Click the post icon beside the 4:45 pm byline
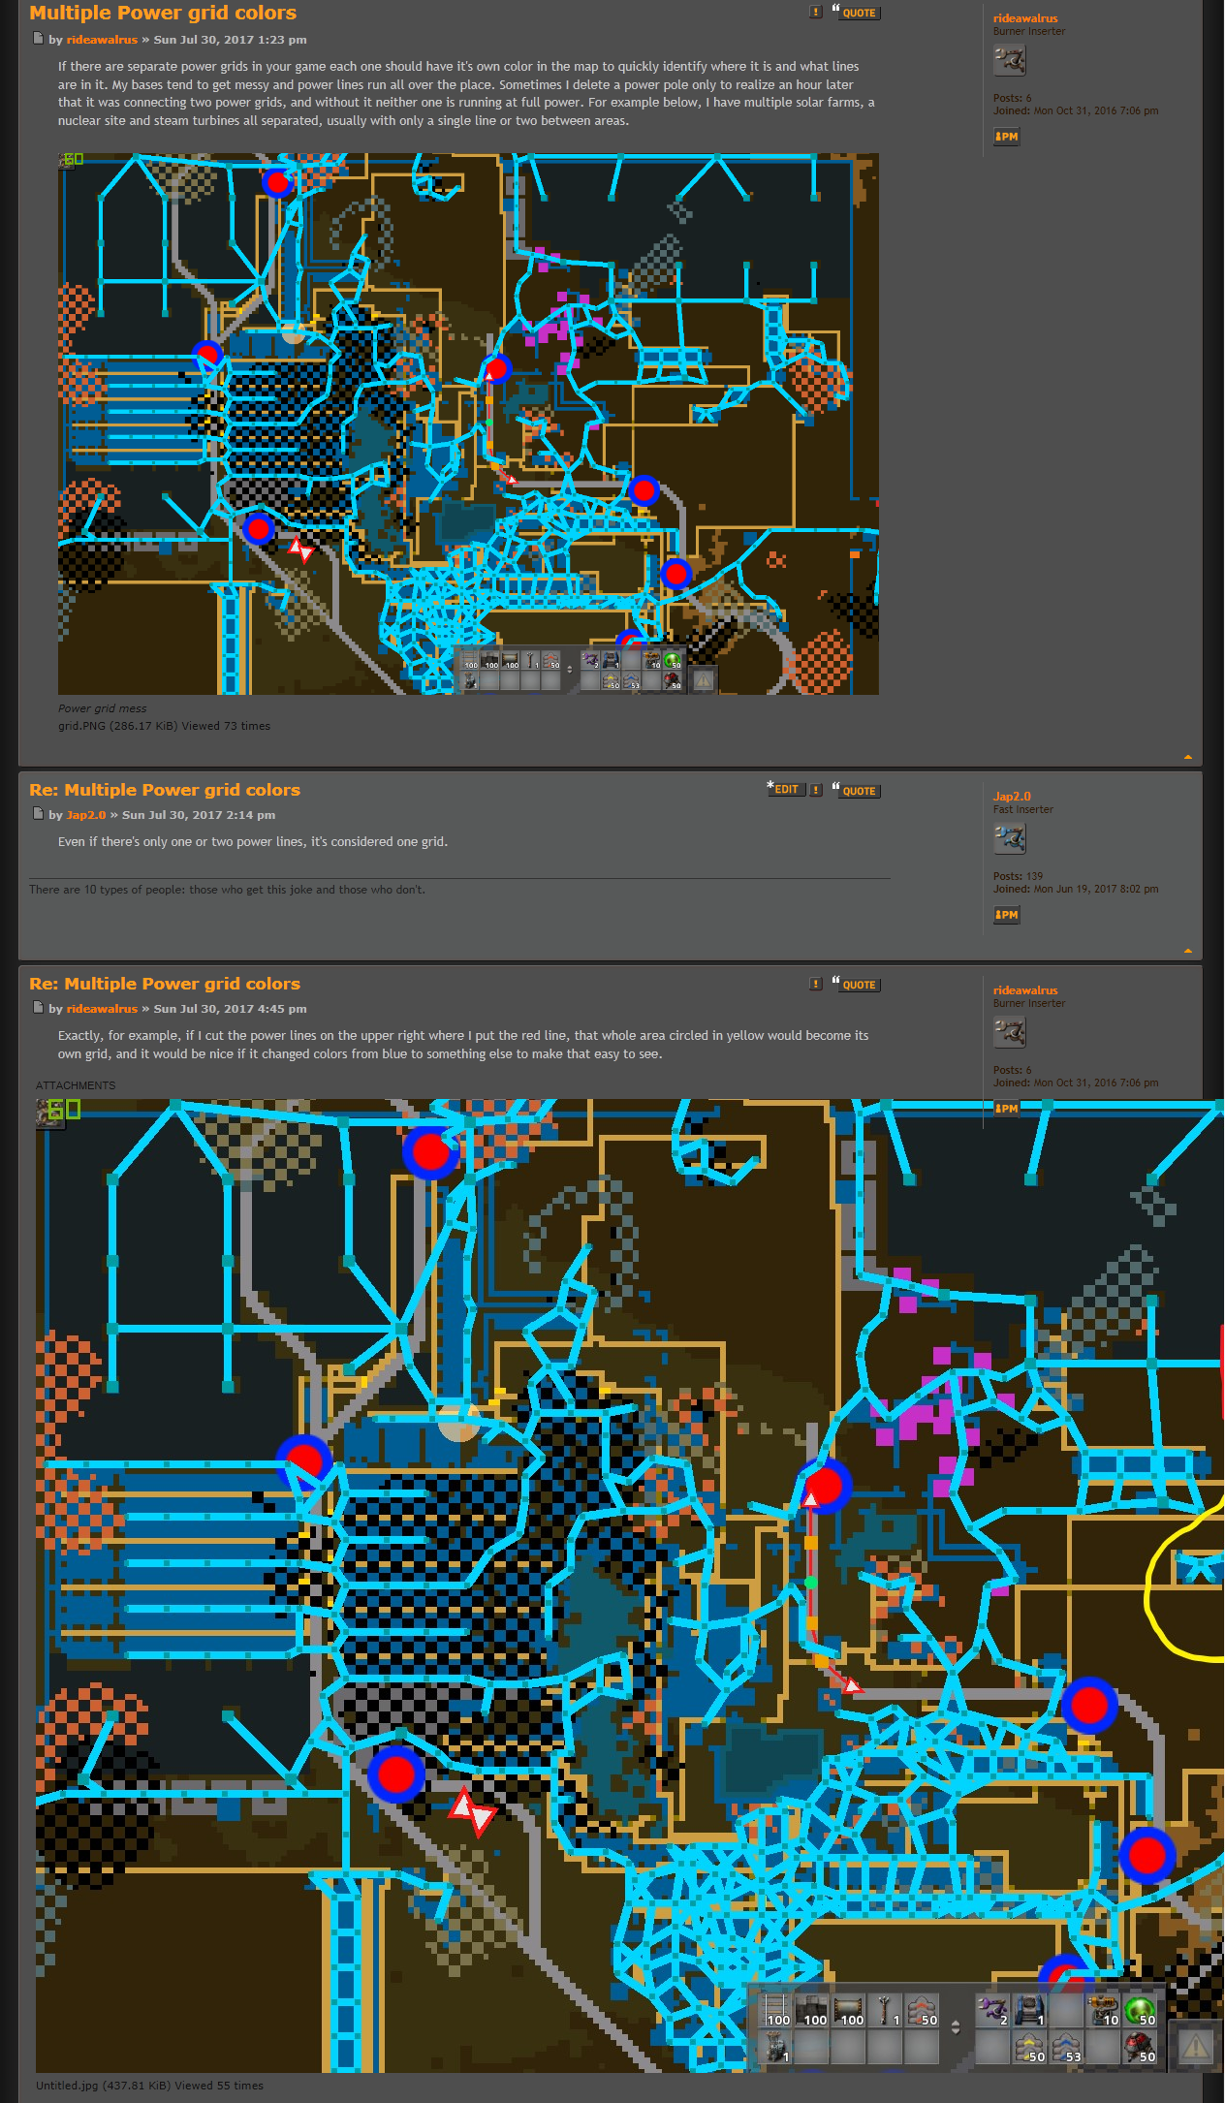Viewport: 1225px width, 2103px height. pos(38,1008)
